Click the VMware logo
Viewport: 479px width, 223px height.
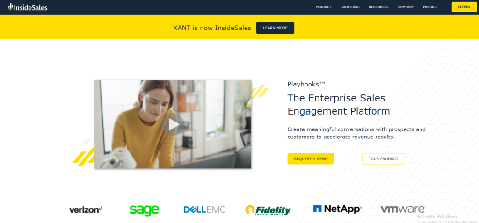[x=403, y=209]
